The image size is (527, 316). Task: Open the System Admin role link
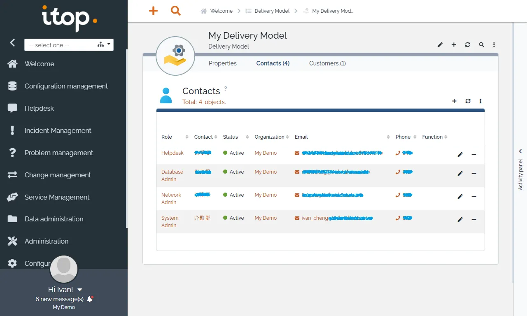coord(170,221)
